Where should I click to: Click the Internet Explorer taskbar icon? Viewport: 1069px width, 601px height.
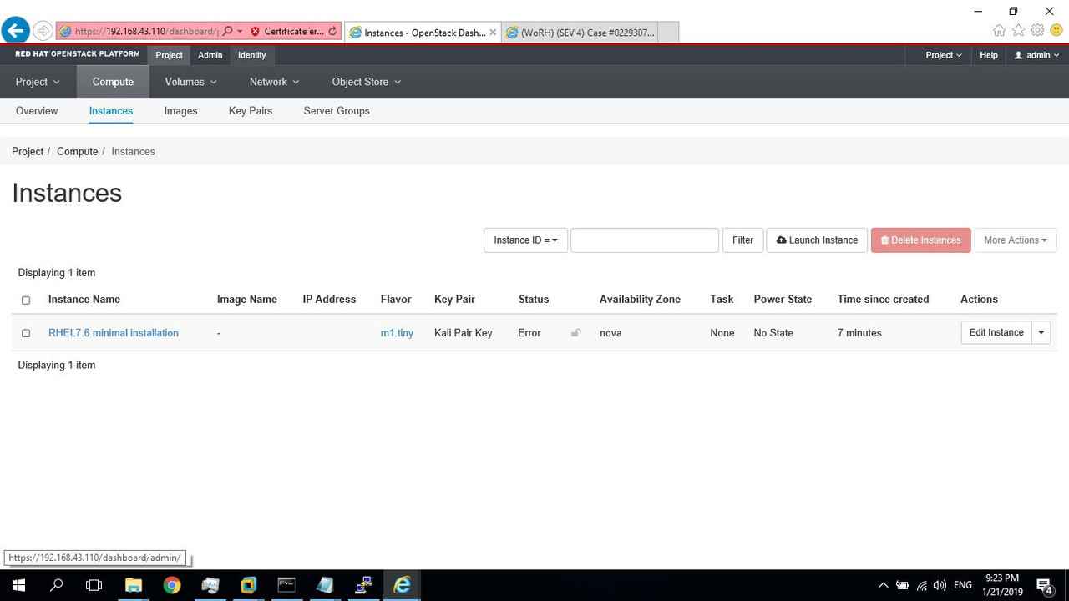[x=402, y=585]
